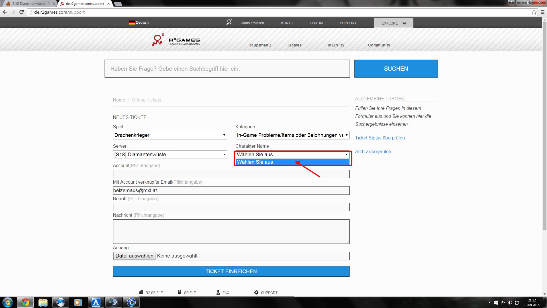Click the bookmark star icon
The height and width of the screenshot is (308, 547).
pyautogui.click(x=534, y=12)
